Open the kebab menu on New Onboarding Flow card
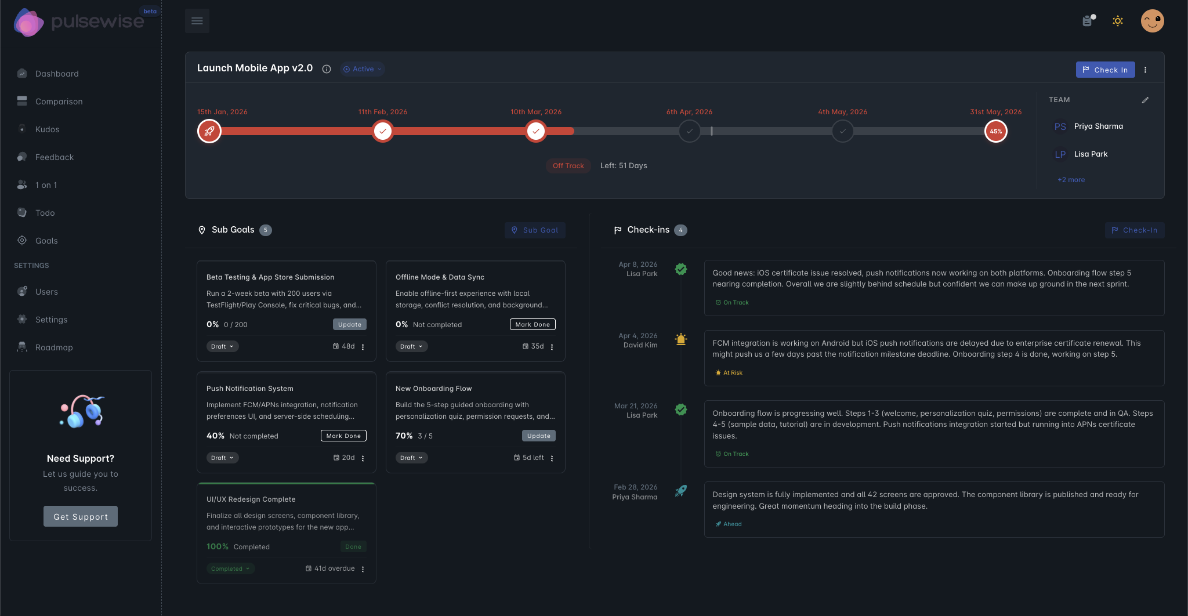 click(x=552, y=458)
